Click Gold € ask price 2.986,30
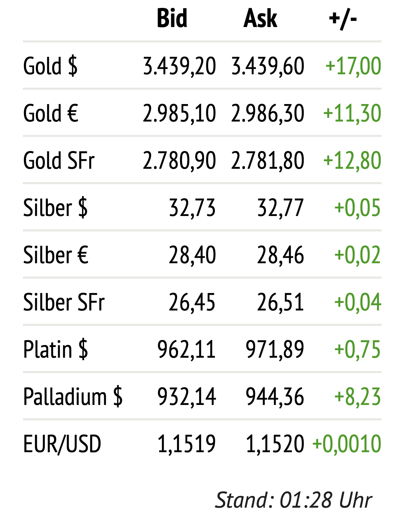 click(x=268, y=113)
